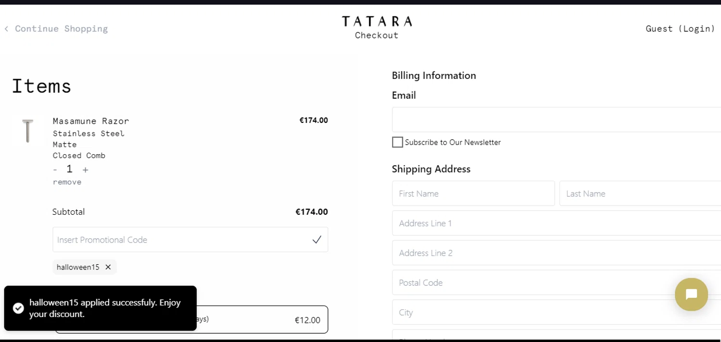Increase razor quantity with plus

point(86,170)
